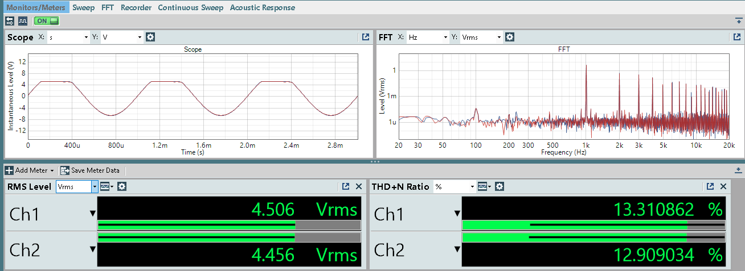Click the swap arrows toolbar icon

point(10,21)
